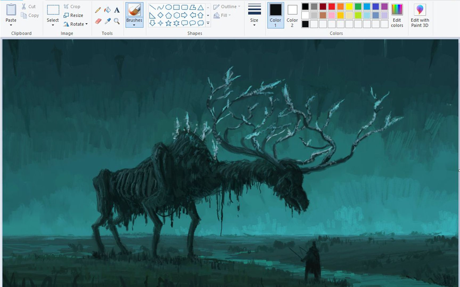460x287 pixels.
Task: Select the Text tool
Action: [117, 10]
